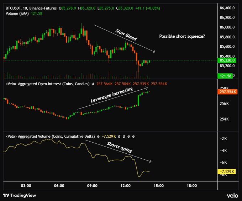Select the Slow Bleed text annotation
The height and width of the screenshot is (201, 242).
[x=126, y=35]
